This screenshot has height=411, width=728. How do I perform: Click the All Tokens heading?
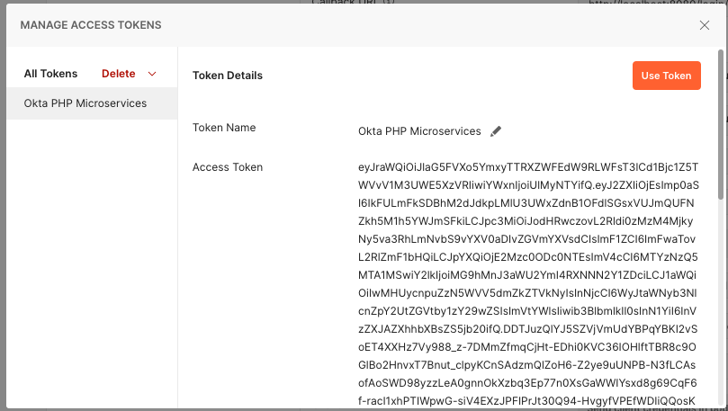50,74
